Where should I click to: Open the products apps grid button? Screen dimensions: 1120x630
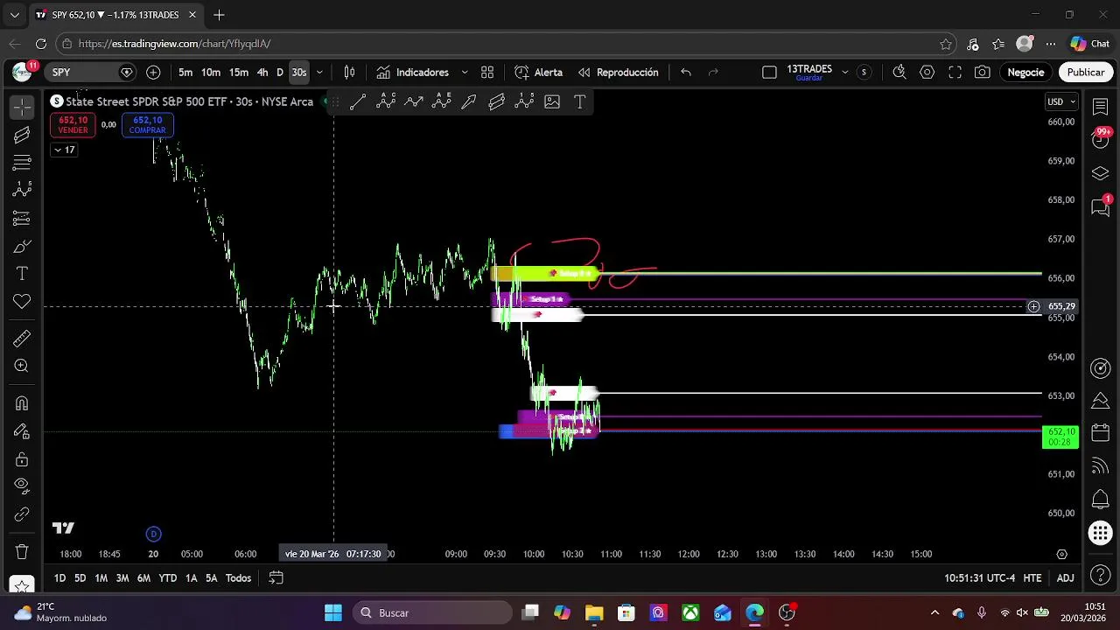tap(1101, 533)
